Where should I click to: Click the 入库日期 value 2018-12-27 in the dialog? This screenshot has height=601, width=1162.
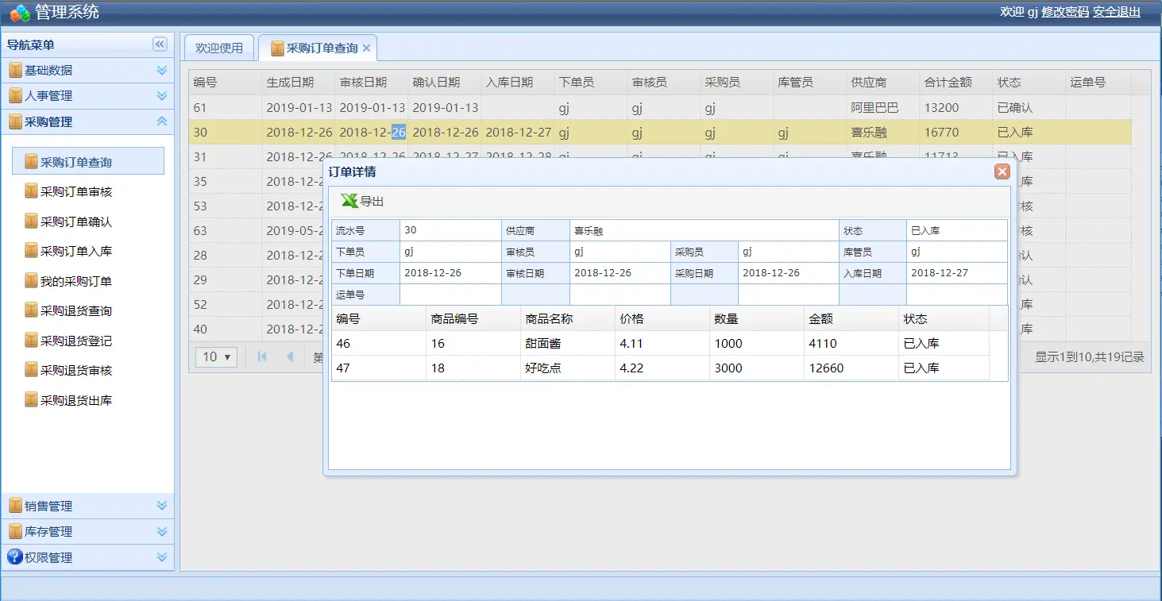(956, 272)
